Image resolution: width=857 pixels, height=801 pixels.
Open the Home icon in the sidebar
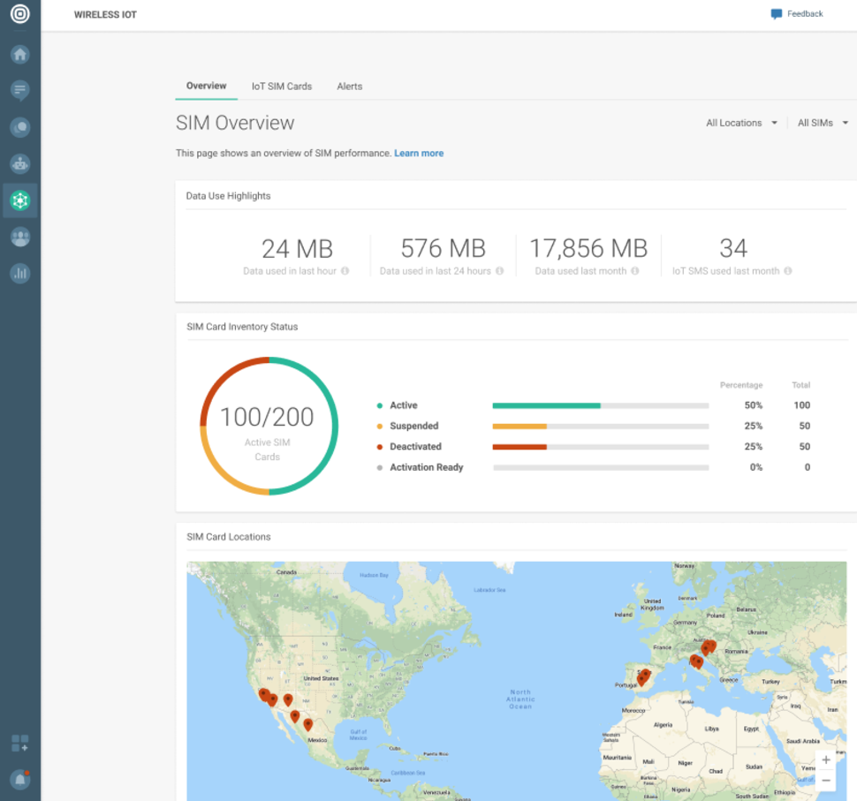(x=19, y=55)
